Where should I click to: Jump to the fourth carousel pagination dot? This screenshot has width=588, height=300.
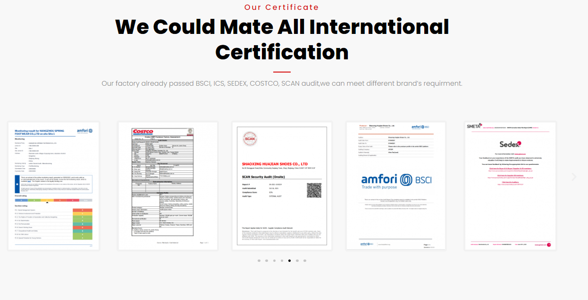282,260
